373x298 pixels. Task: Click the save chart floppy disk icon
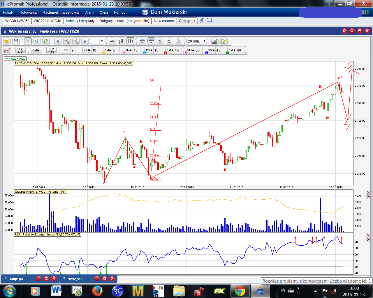click(16, 41)
